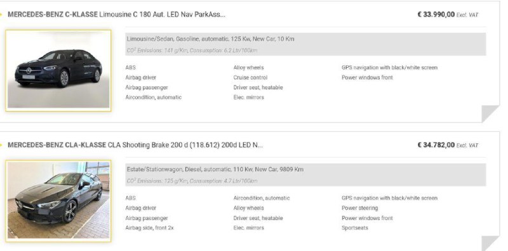Click the black CLA Shooting Brake thumbnail
Screen dimensions: 508x251
pos(58,201)
